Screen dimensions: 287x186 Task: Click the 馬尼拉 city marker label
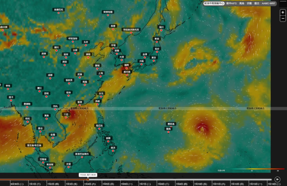click(x=99, y=125)
